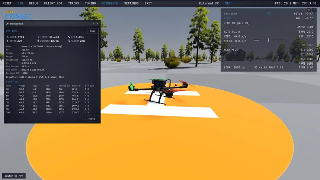Click the Stator '47 x 20 mm' value
This screenshot has width=320, height=180.
tap(28, 53)
